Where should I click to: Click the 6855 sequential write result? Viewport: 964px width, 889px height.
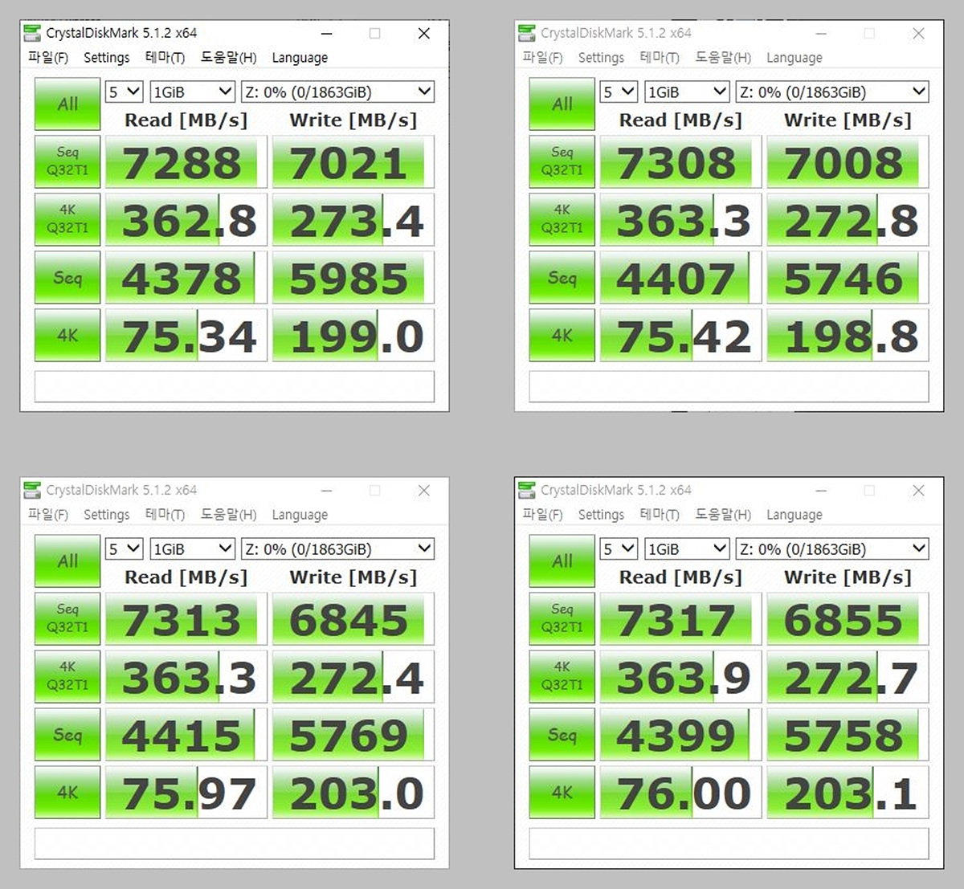pyautogui.click(x=848, y=618)
